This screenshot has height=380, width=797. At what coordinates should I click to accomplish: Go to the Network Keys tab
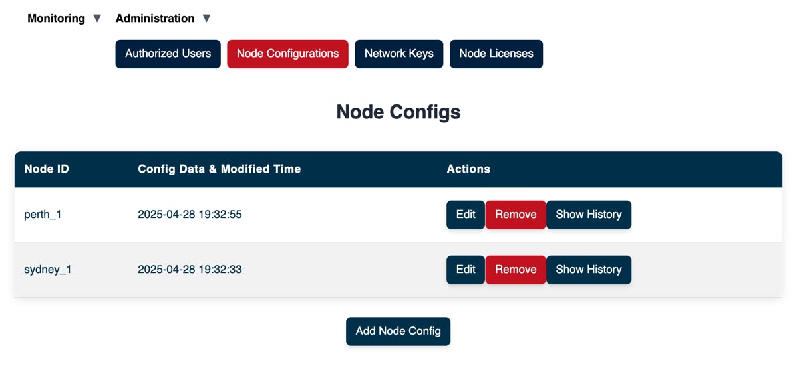pyautogui.click(x=399, y=54)
